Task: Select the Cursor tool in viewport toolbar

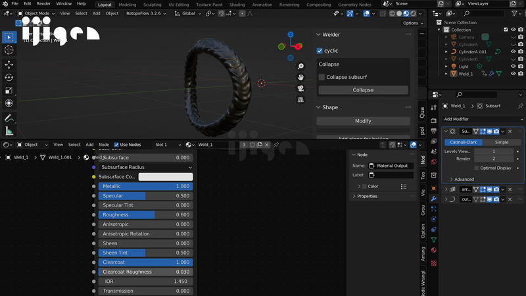Action: 9,50
